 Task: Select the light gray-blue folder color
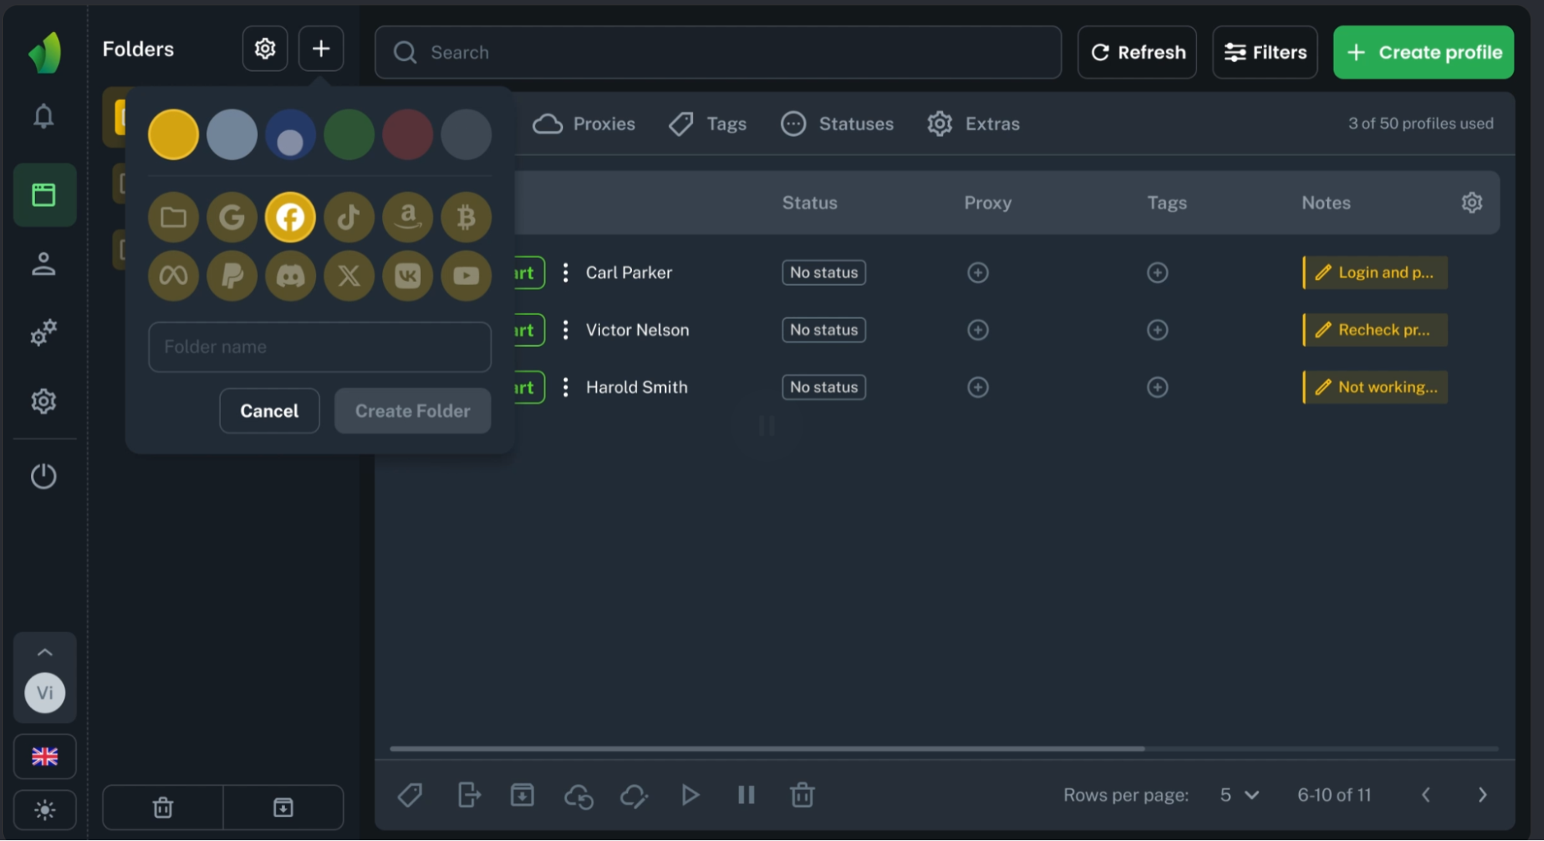(x=232, y=134)
